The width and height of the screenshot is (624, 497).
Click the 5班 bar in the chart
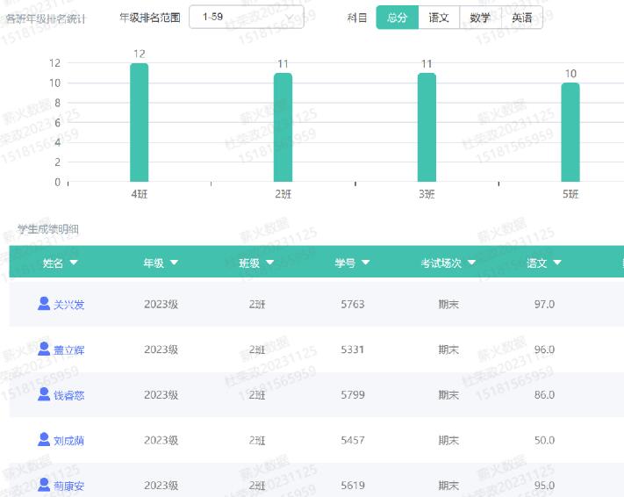coord(570,133)
